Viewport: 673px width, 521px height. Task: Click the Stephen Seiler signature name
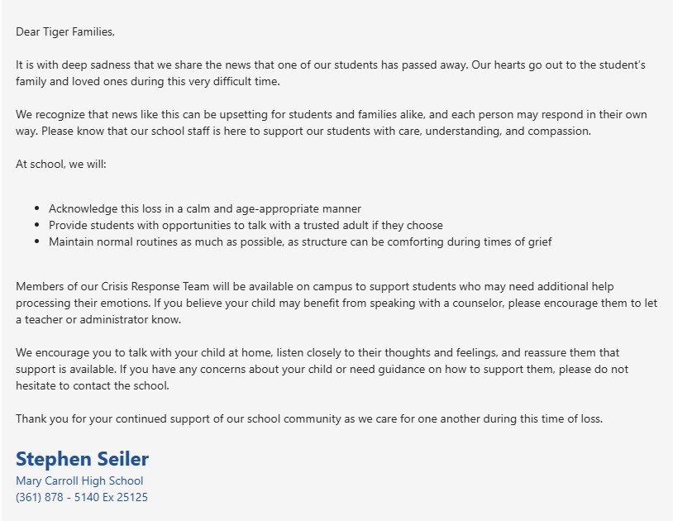click(x=83, y=459)
